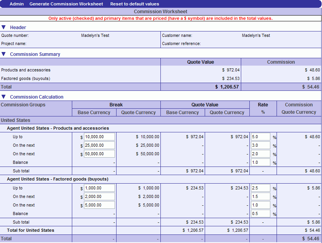This screenshot has height=243, width=322.
Task: Edit the 50,000.00 break value field
Action: coord(99,154)
